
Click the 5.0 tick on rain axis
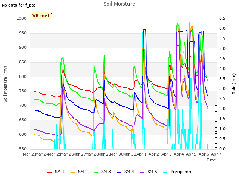point(222,48)
